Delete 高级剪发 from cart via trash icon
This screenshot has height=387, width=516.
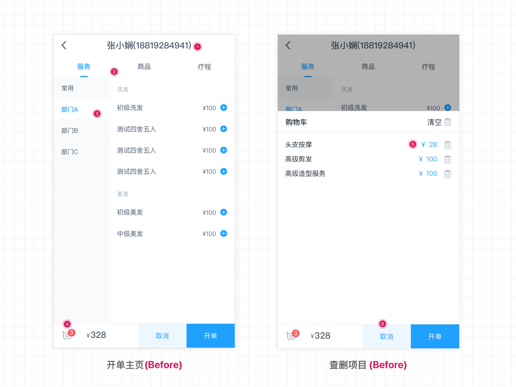(x=447, y=159)
